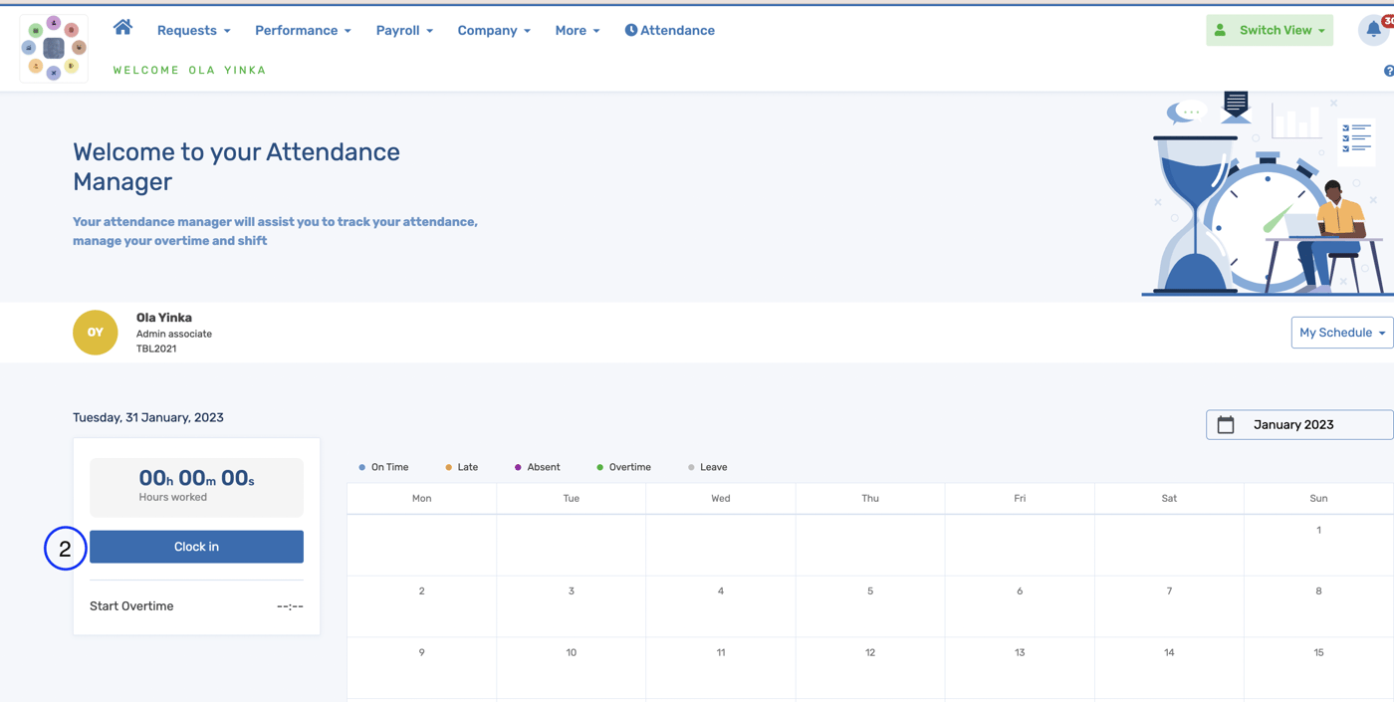
Task: Click the OY user avatar
Action: point(96,333)
